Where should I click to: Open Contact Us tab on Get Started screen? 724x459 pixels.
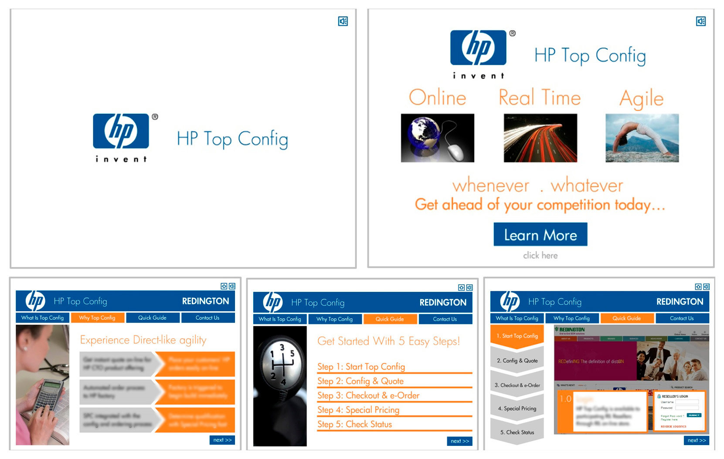pyautogui.click(x=445, y=319)
